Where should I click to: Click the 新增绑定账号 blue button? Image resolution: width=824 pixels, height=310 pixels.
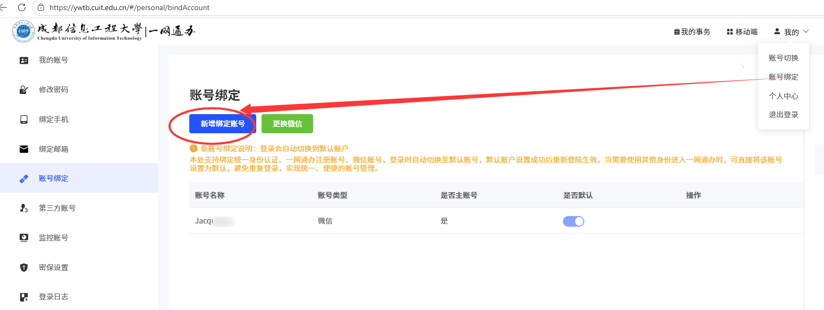coord(222,124)
